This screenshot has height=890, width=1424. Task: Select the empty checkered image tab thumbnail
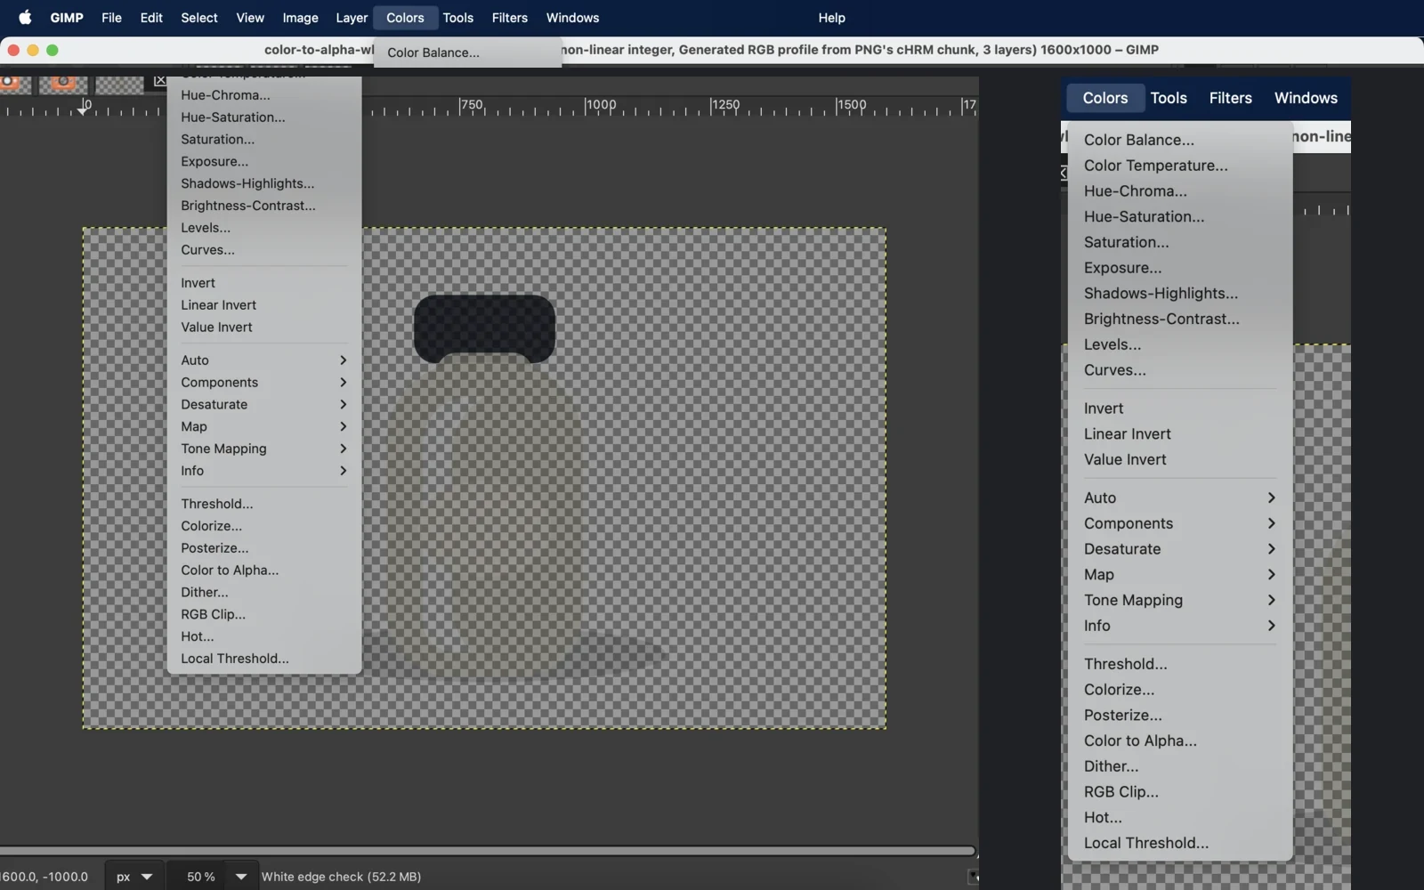119,85
